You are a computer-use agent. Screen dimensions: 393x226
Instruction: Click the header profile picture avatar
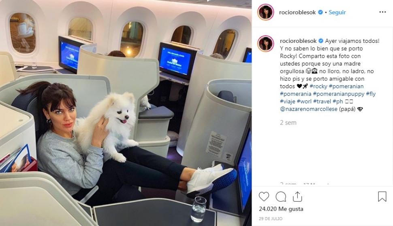click(265, 12)
